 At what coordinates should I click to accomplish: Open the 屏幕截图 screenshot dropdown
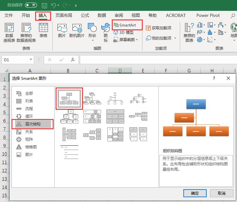pyautogui.click(x=126, y=40)
